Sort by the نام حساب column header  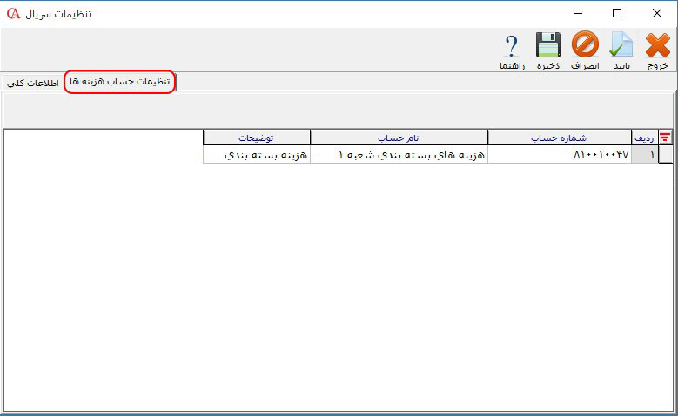(399, 138)
